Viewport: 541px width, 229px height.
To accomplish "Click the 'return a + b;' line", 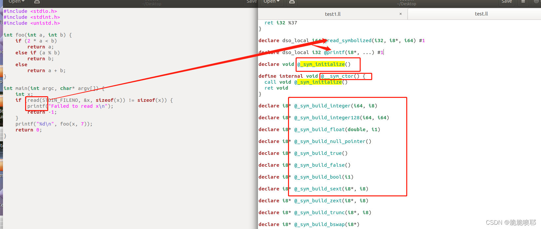I will (x=47, y=71).
